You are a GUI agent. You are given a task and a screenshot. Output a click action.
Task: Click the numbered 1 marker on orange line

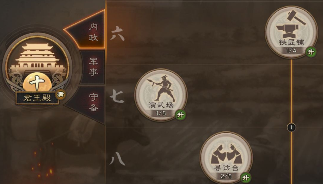coord(291,127)
